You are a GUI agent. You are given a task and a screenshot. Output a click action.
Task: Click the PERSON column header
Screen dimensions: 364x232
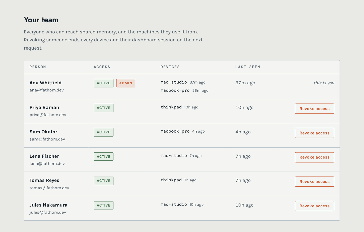coord(38,67)
